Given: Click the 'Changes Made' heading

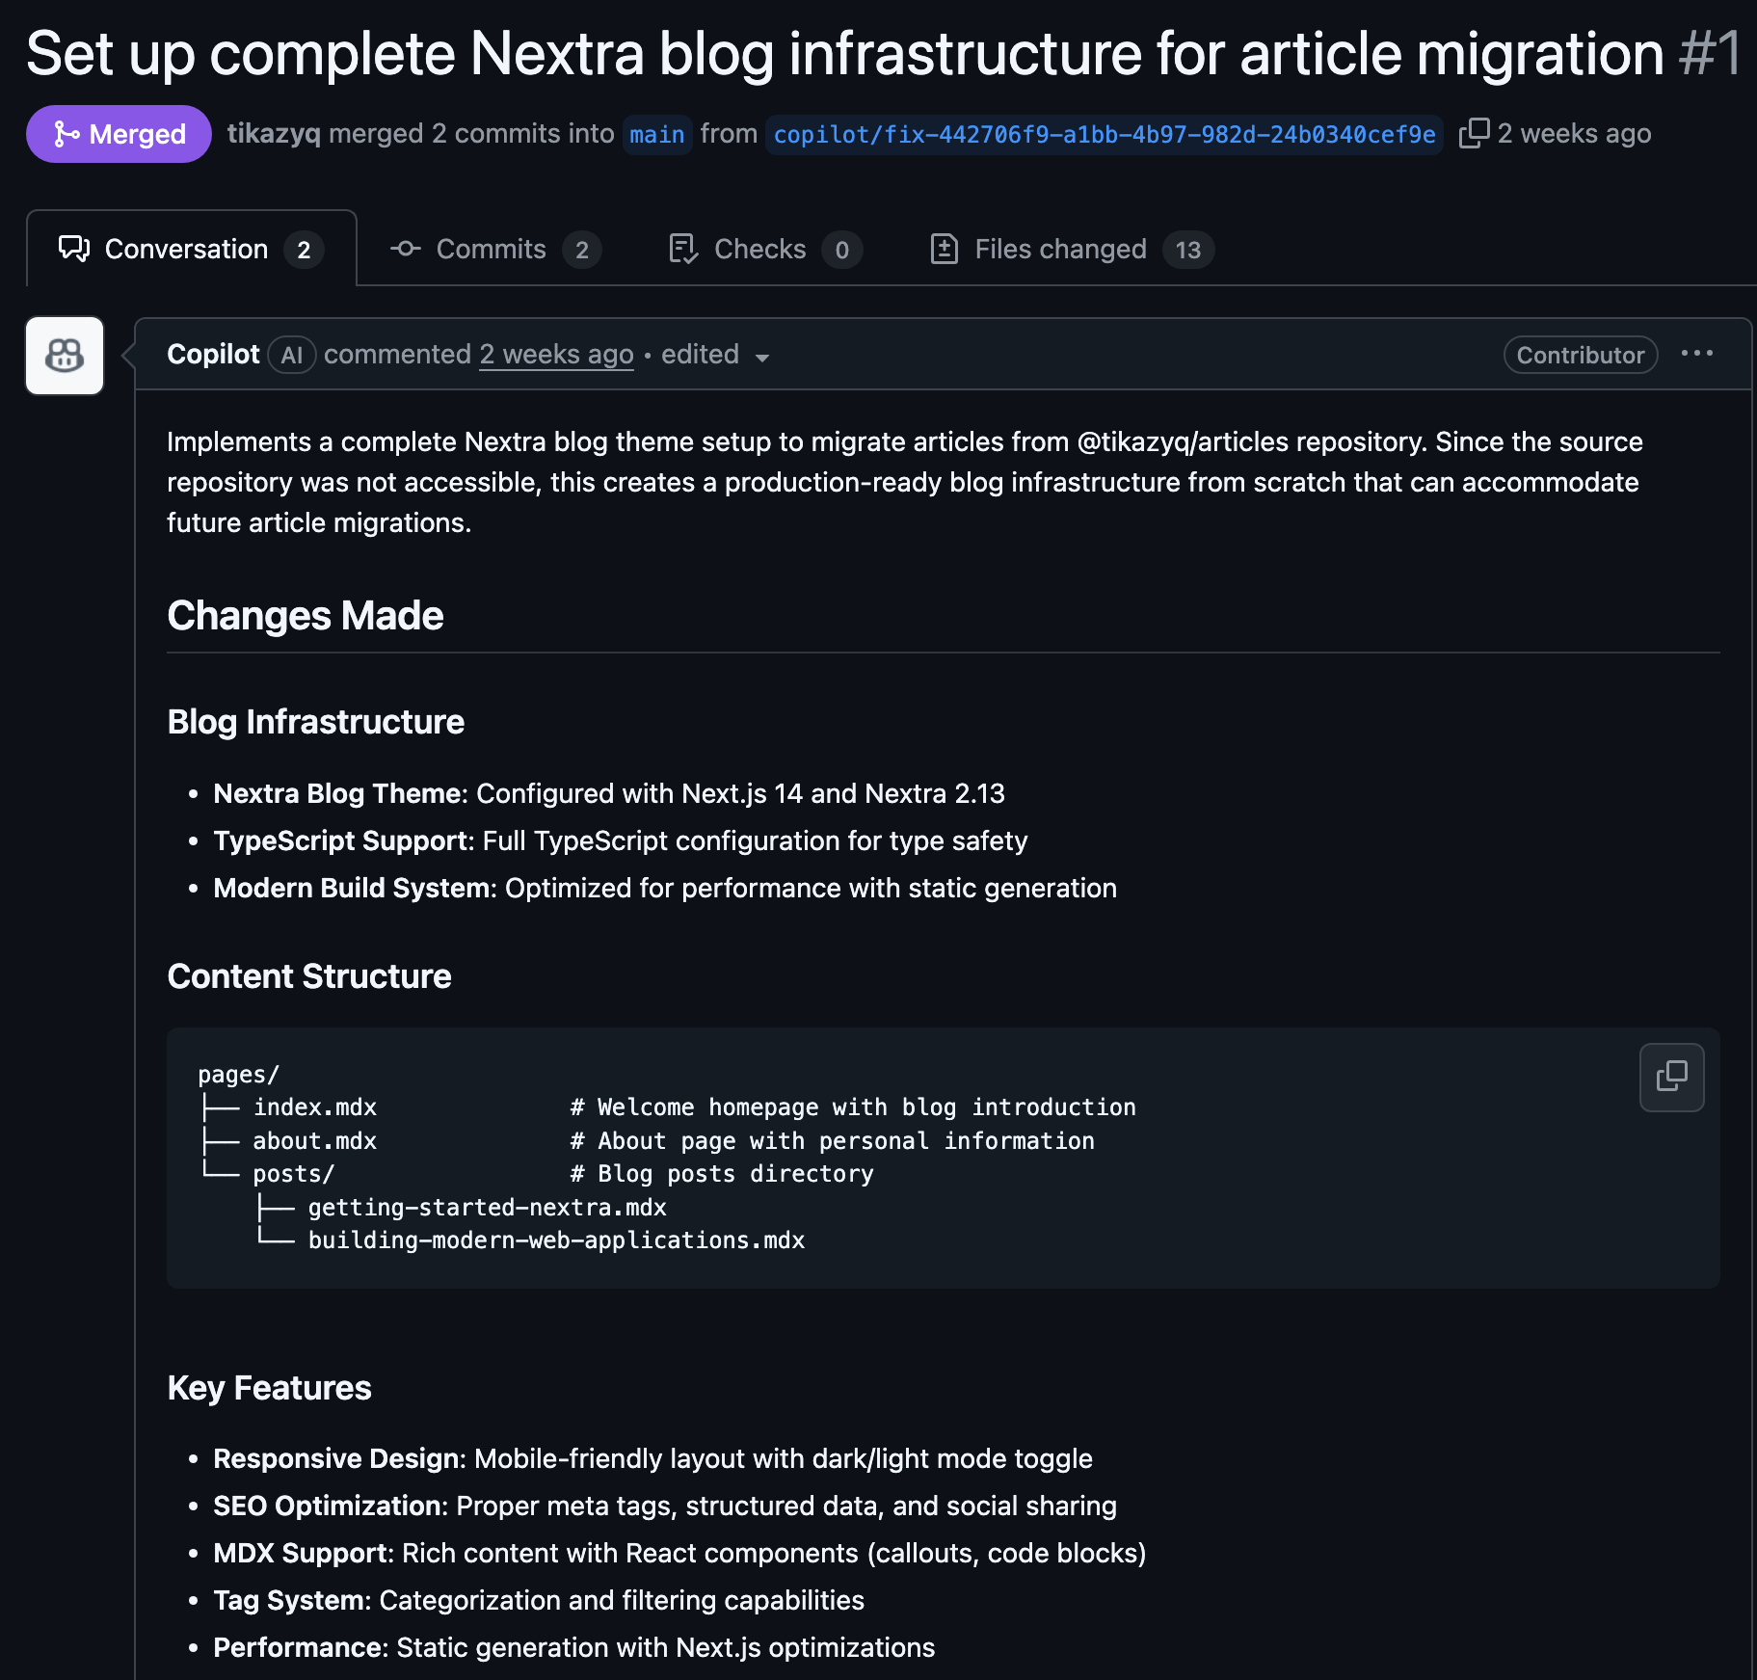Looking at the screenshot, I should (x=306, y=615).
